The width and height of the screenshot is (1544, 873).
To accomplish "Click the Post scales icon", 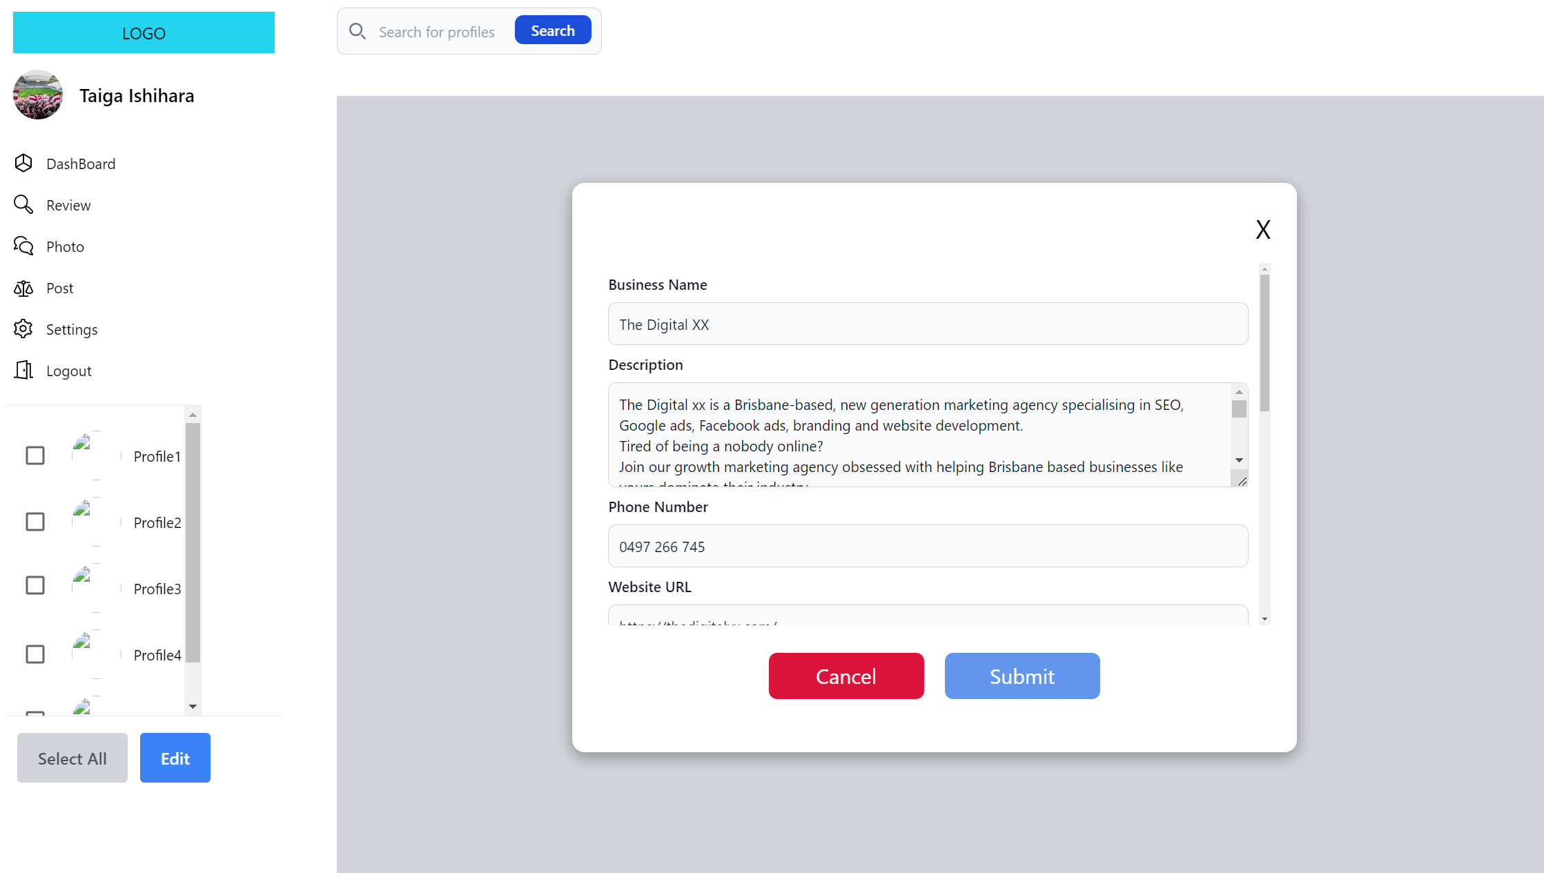I will coord(23,288).
